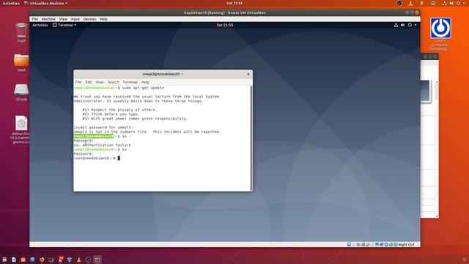
Task: Expand the VirtualBox Machine app menu in host bar
Action: [x=45, y=3]
